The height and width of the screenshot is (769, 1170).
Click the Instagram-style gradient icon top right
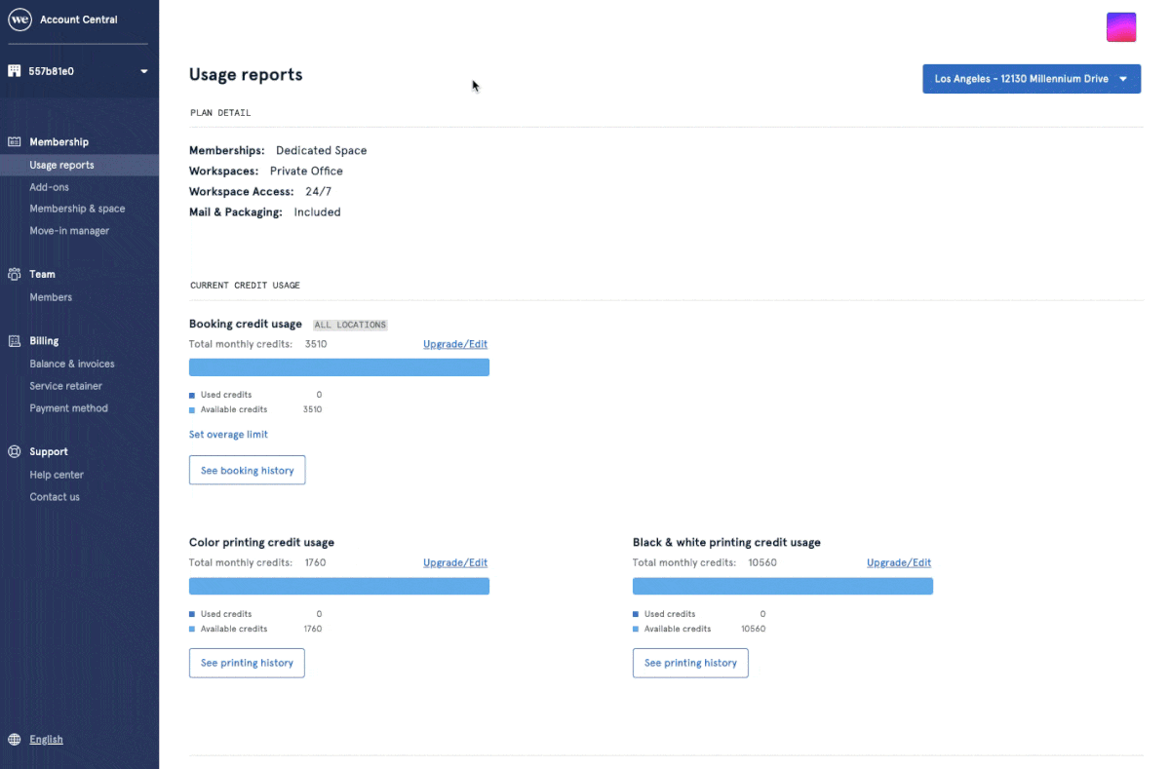point(1120,26)
